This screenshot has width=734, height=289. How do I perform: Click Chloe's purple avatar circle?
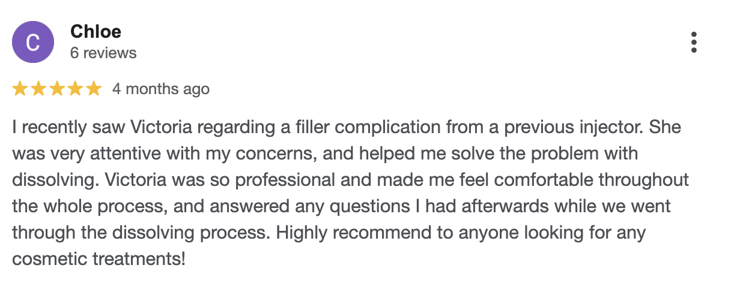coord(33,42)
